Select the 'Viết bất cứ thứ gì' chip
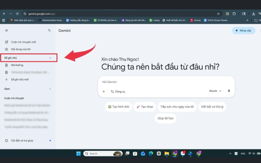The image size is (261, 163). [212, 107]
